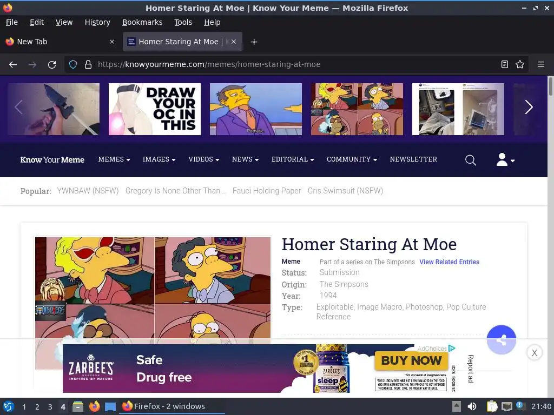The image size is (554, 415).
Task: Open the system start menu icon
Action: click(9, 406)
